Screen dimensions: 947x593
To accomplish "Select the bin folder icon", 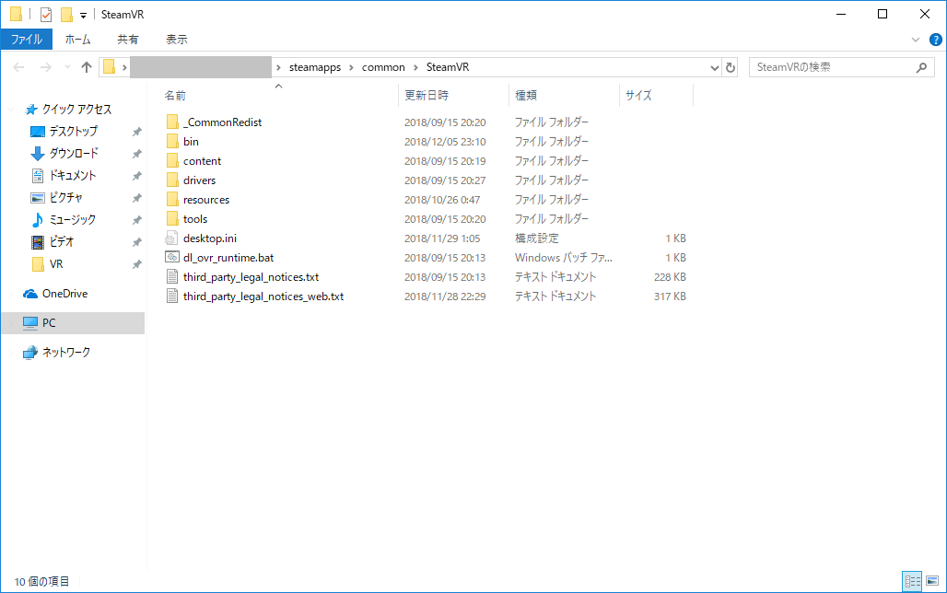I will click(172, 141).
